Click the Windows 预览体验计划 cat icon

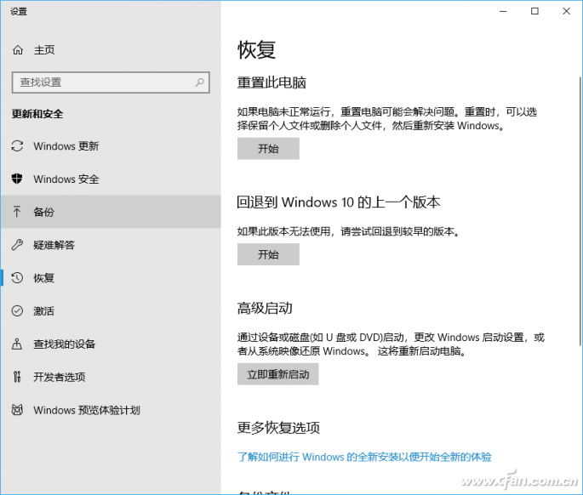coord(17,410)
